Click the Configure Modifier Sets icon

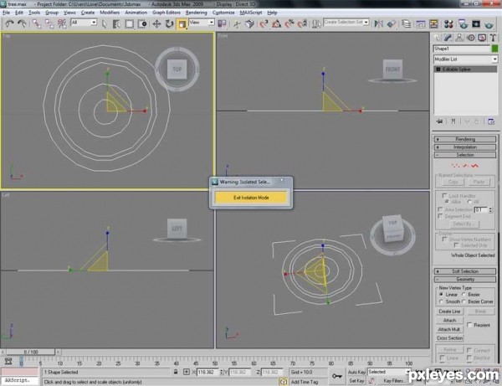491,121
